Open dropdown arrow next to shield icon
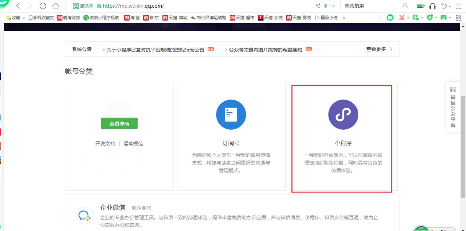Screen dimensions: 466x231 436,18
